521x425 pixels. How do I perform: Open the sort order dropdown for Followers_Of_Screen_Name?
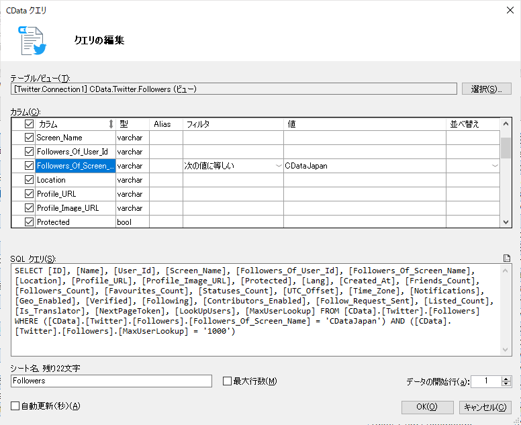(x=495, y=165)
